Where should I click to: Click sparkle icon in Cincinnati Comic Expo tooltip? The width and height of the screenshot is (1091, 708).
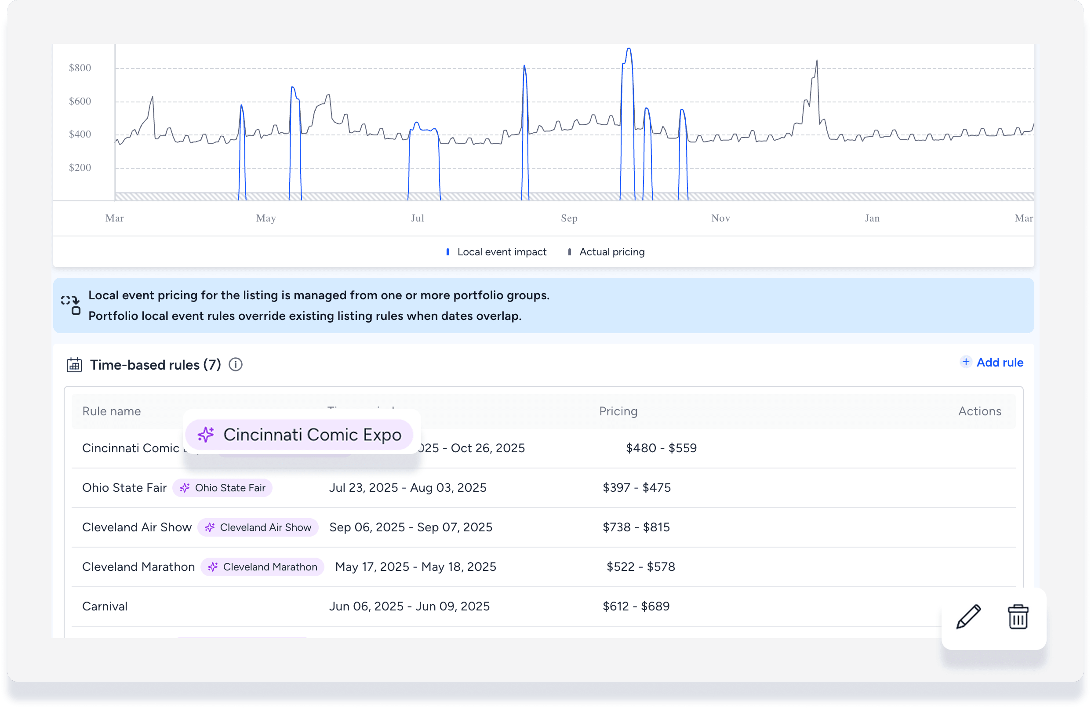206,434
